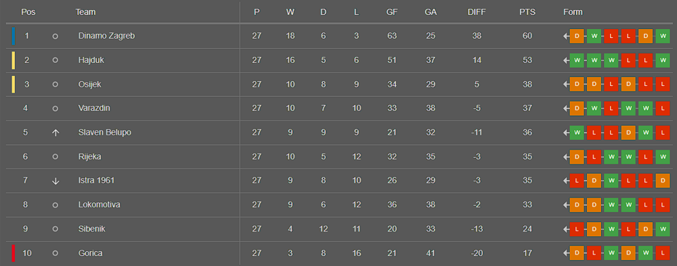677x266 pixels.
Task: Sort table by GF column header
Action: tap(392, 12)
